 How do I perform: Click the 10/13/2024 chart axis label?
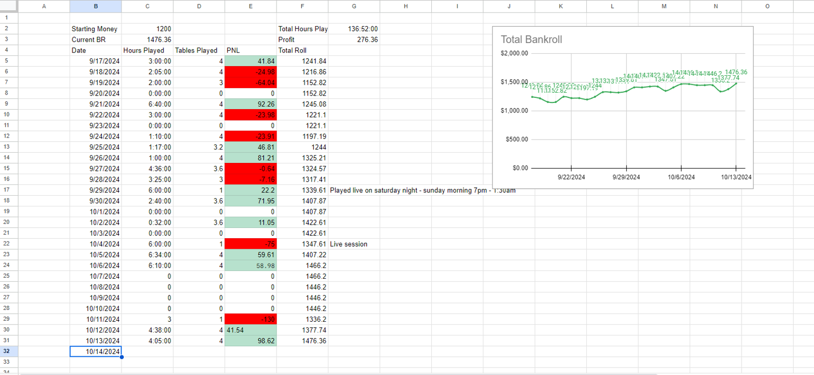[x=735, y=177]
